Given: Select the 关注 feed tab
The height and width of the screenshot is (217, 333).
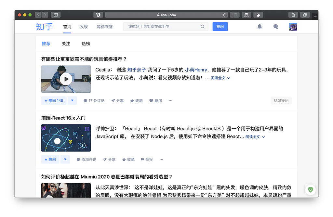Looking at the screenshot, I should click(x=66, y=44).
